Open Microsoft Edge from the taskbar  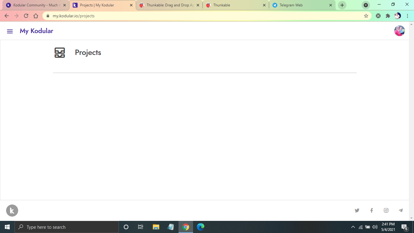point(201,227)
